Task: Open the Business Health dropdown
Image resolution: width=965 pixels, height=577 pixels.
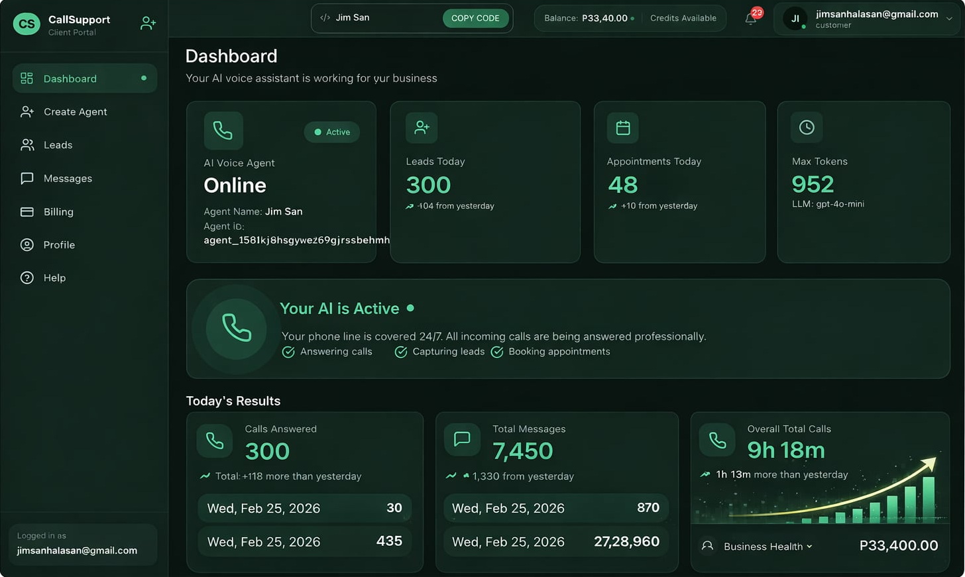Action: pos(767,547)
